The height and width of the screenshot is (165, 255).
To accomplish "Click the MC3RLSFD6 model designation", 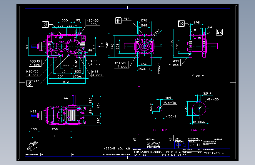I will click(174, 152).
